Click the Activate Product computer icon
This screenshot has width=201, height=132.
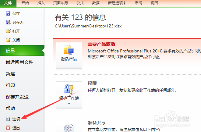(69, 49)
